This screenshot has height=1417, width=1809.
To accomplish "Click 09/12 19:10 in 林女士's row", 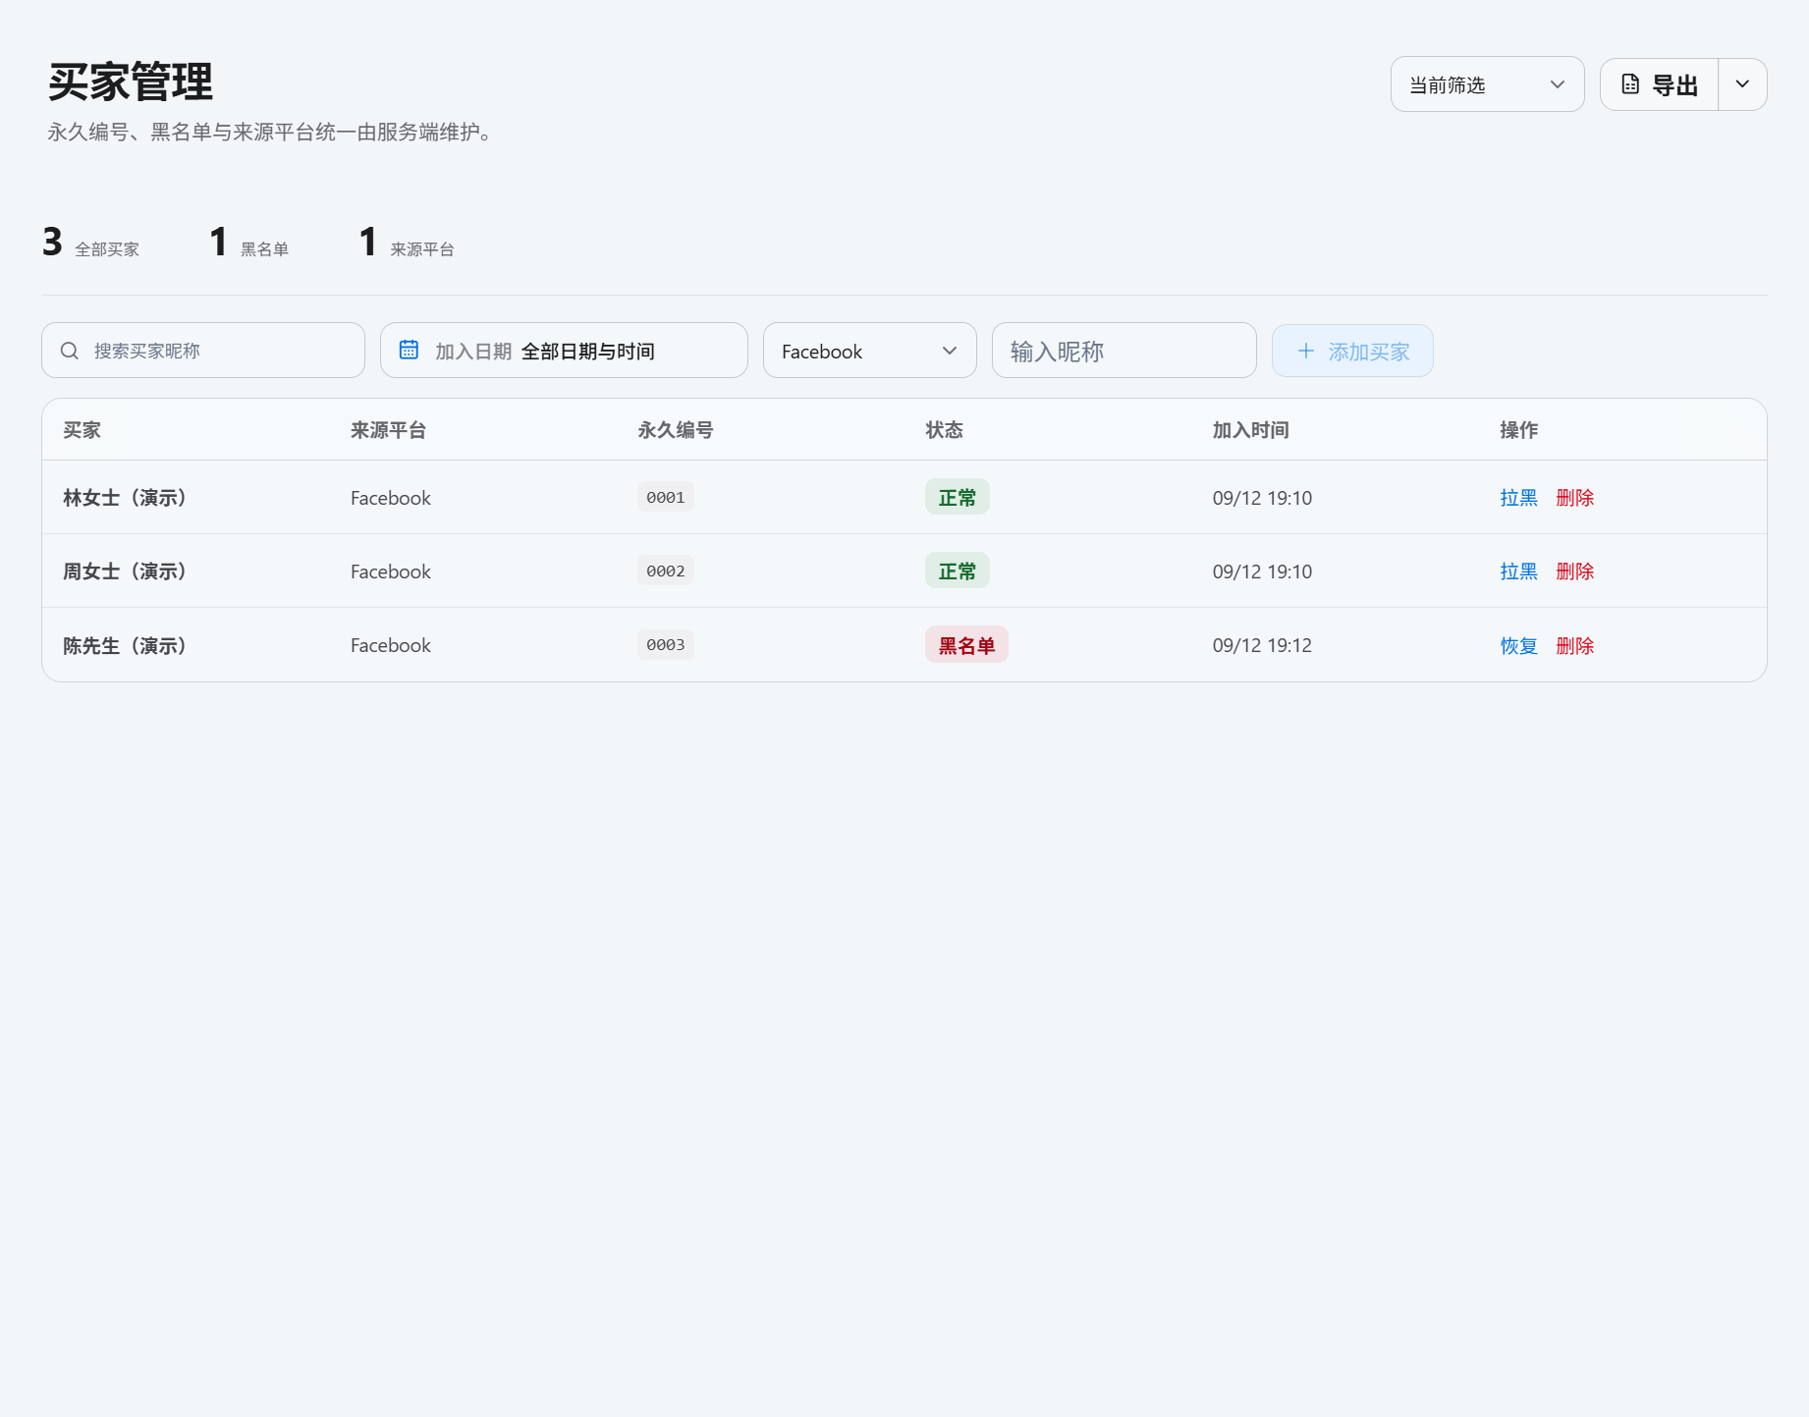I will tap(1262, 498).
